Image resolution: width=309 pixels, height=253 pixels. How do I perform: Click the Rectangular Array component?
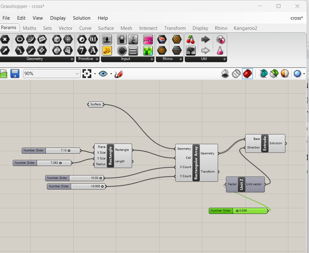click(196, 163)
